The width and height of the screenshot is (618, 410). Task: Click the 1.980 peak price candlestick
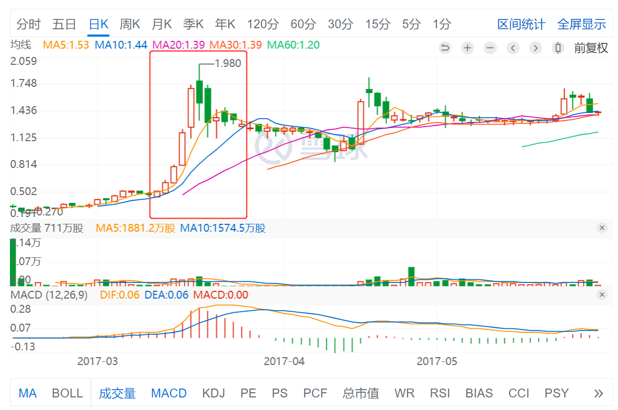[x=199, y=92]
